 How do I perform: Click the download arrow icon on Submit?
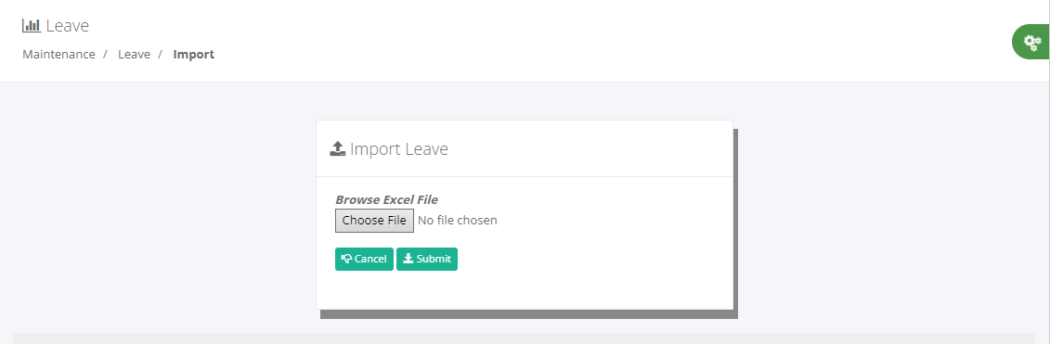(408, 259)
